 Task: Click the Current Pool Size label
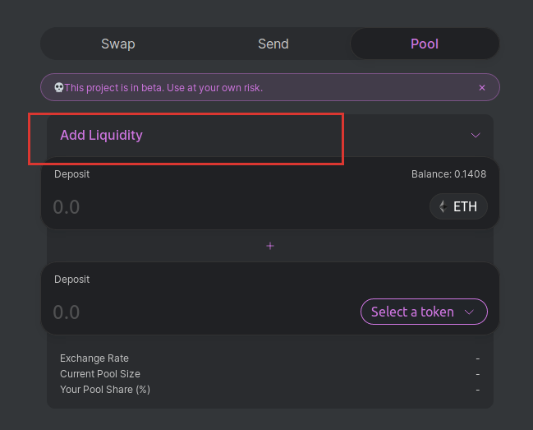pos(100,374)
